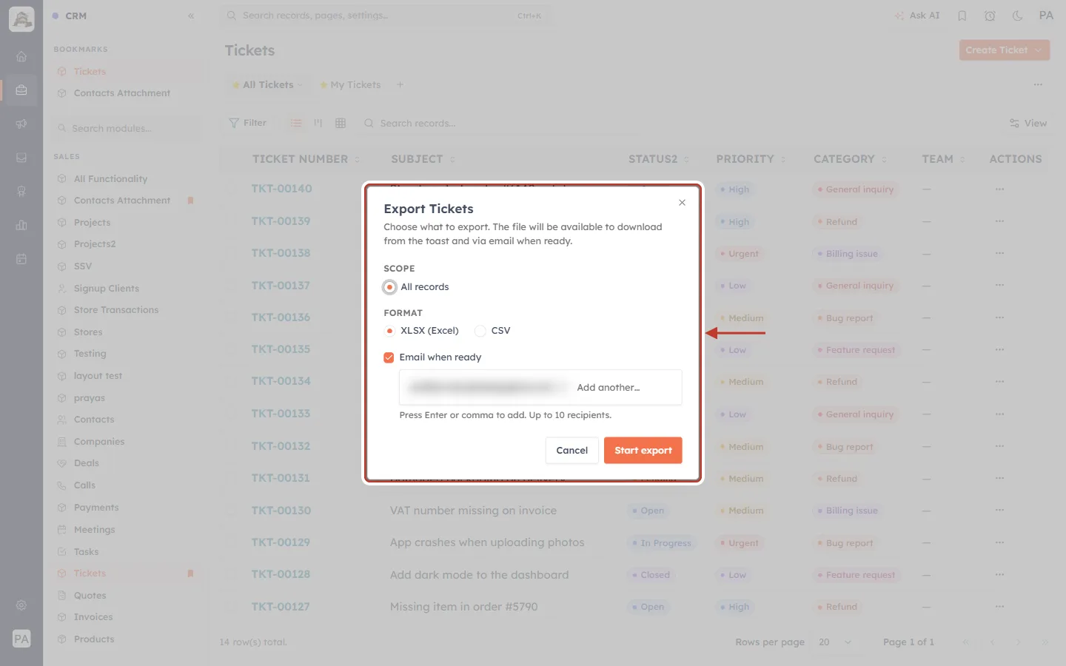This screenshot has width=1066, height=666.
Task: Click the global search records field
Action: tap(385, 16)
